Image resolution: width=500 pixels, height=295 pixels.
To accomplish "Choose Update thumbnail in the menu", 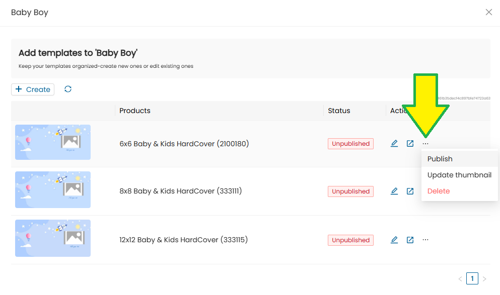I will pyautogui.click(x=459, y=175).
